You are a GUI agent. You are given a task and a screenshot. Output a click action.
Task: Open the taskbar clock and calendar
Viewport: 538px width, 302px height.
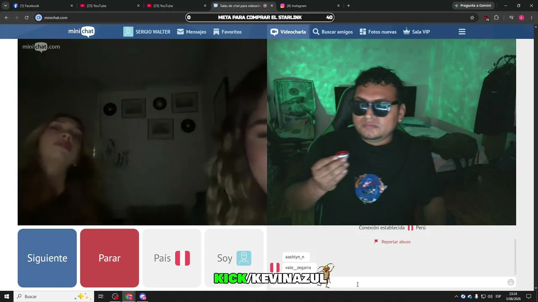pos(513,297)
